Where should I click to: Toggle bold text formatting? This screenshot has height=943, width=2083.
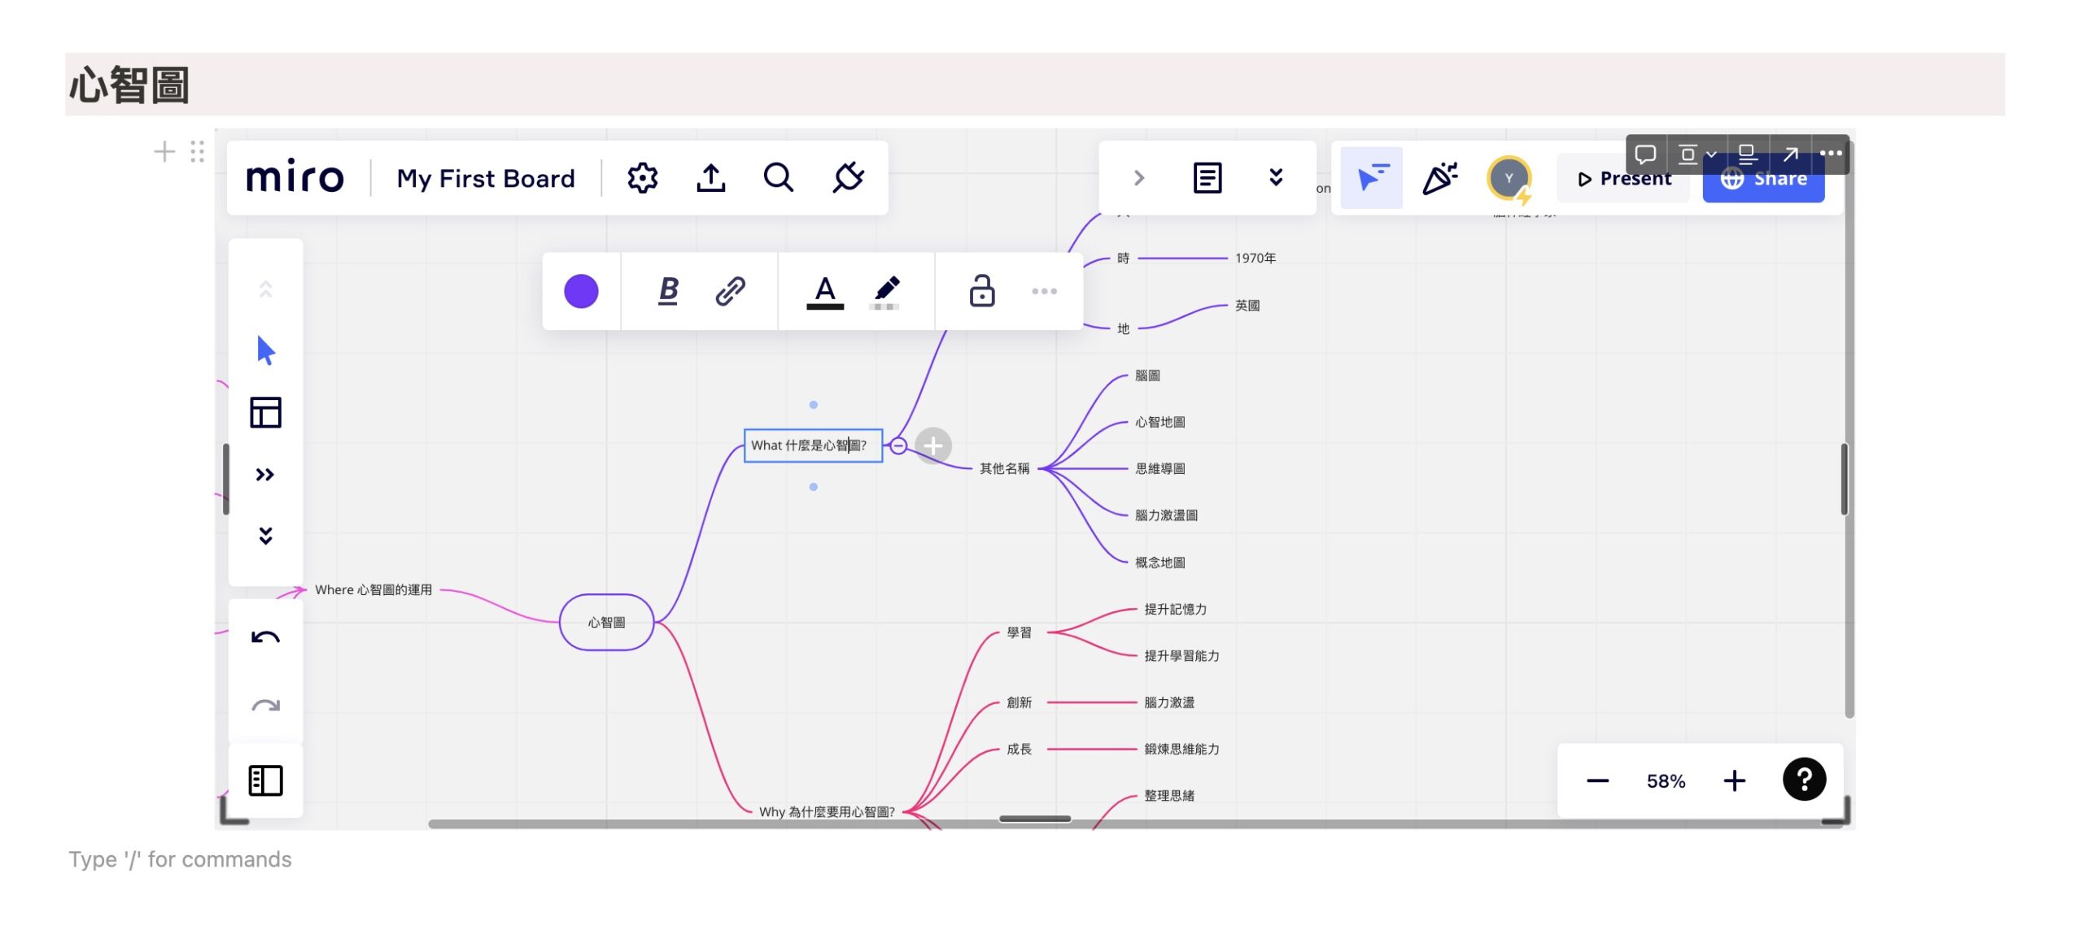[x=668, y=291]
